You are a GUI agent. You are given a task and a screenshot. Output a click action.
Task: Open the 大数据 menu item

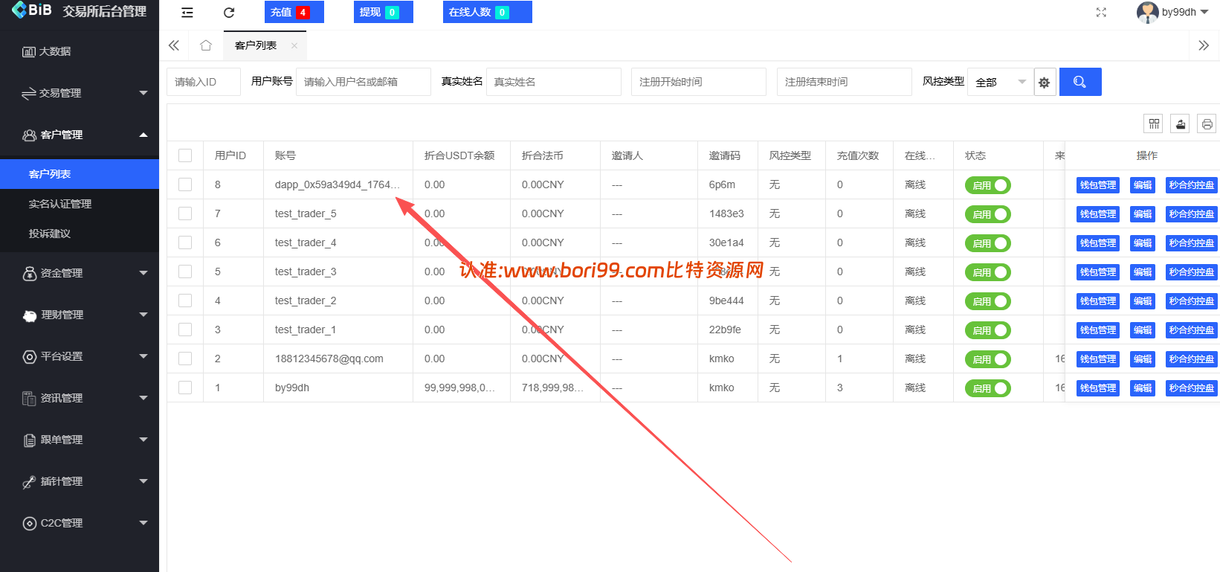[x=80, y=51]
